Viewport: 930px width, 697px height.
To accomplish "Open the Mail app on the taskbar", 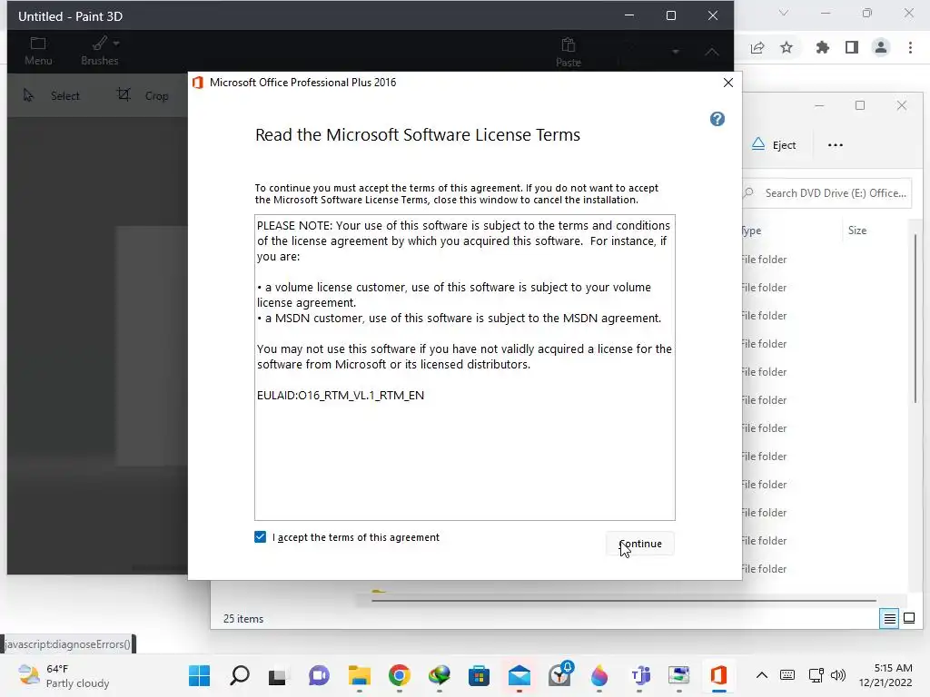I will [519, 675].
